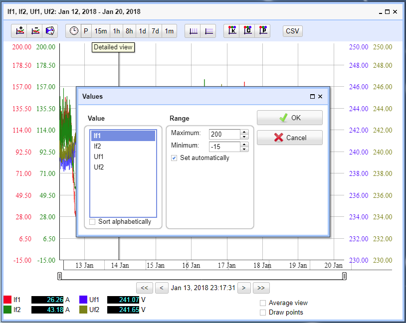Screen dimensions: 406x323
Task: Click the K chart toolbar icon
Action: (x=232, y=31)
